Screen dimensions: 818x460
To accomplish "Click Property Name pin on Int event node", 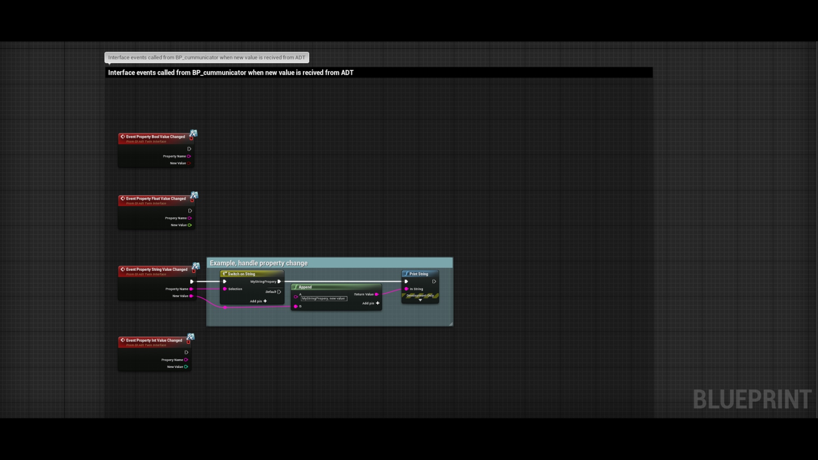I will point(187,360).
